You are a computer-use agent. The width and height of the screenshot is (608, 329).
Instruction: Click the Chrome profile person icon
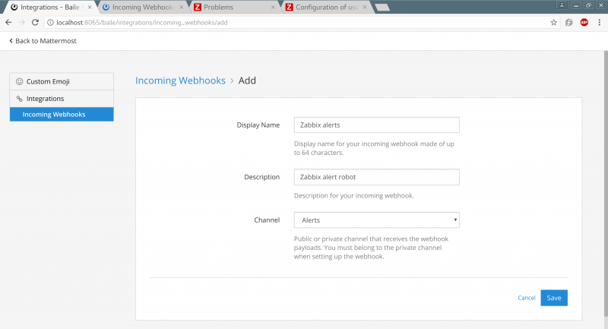(562, 5)
